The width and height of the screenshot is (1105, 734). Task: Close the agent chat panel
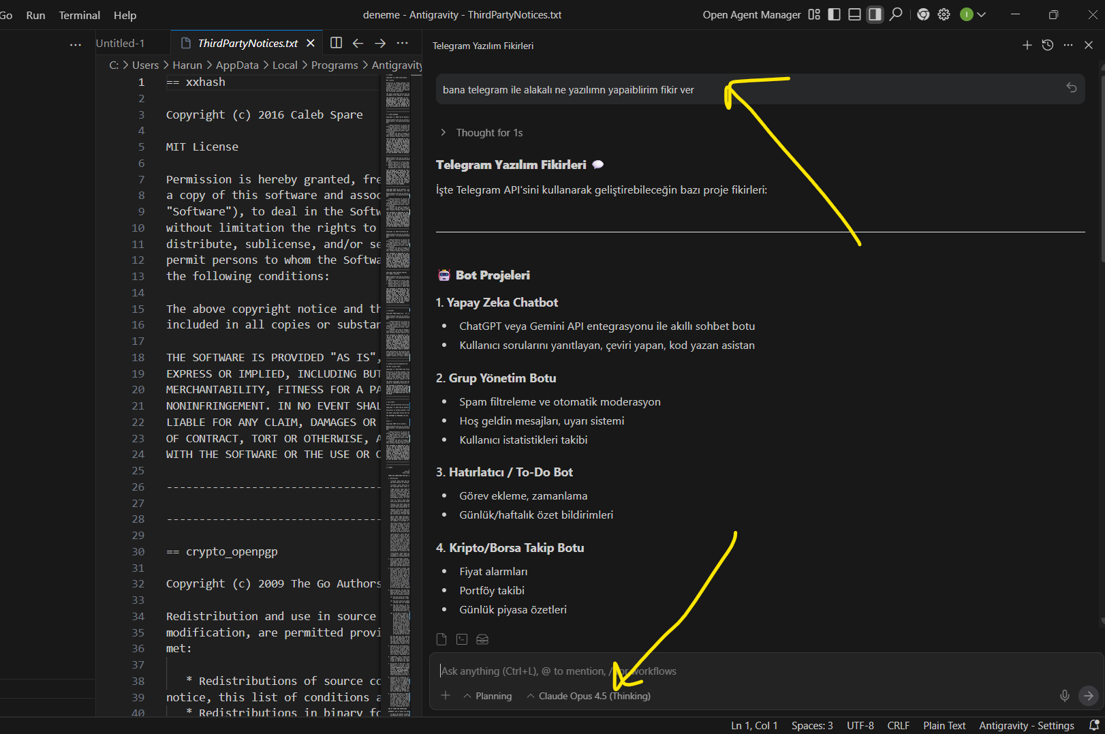click(1089, 45)
